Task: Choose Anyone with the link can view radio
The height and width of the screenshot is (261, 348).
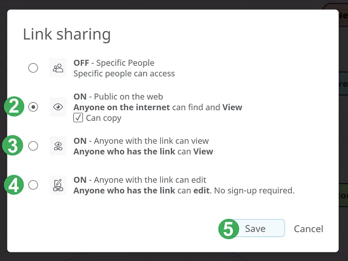Action: [x=33, y=146]
